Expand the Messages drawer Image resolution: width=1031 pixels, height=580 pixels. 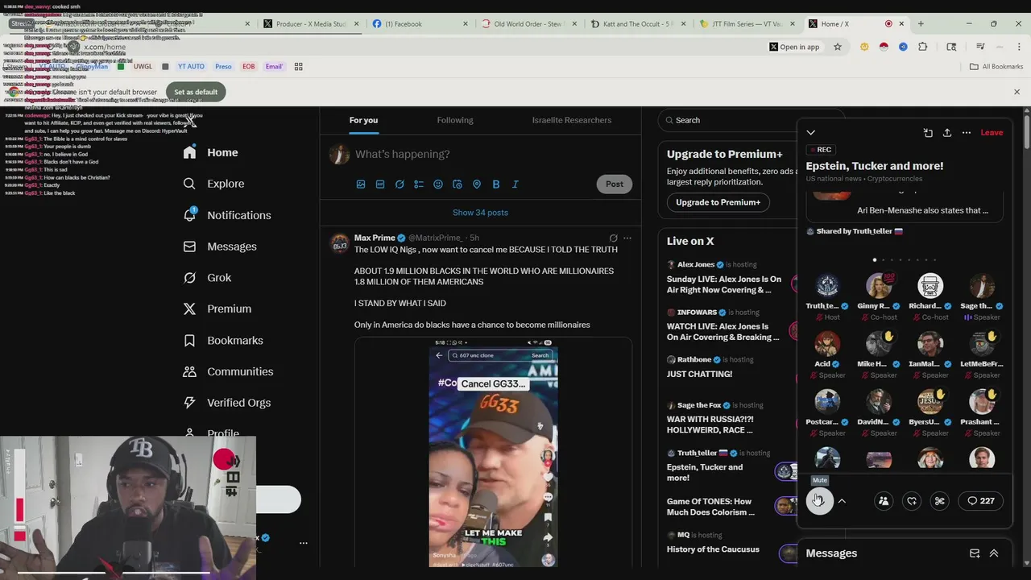[x=994, y=553]
